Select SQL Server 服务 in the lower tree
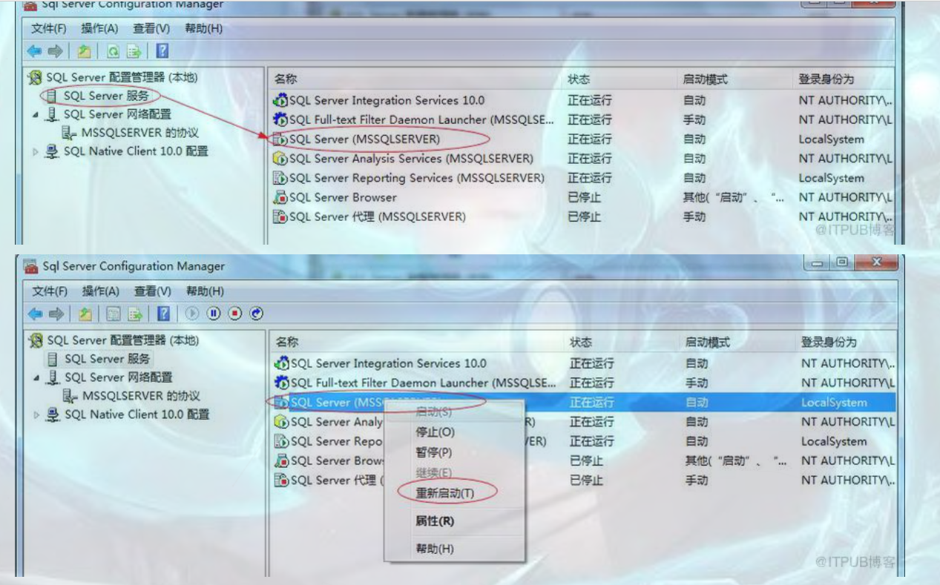Image resolution: width=940 pixels, height=585 pixels. click(x=108, y=359)
